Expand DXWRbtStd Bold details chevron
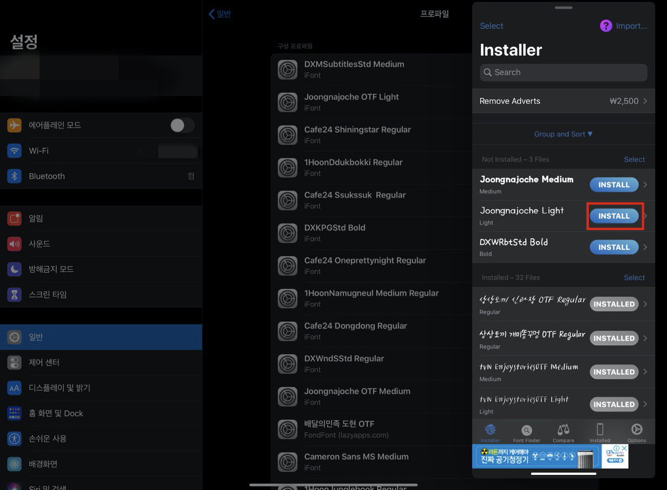 [646, 247]
